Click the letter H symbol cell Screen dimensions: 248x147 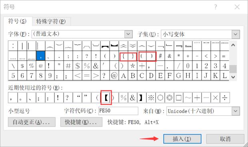[x=188, y=75]
